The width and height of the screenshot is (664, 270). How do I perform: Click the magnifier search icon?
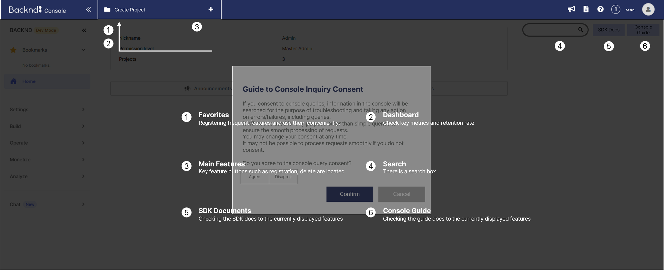click(580, 30)
